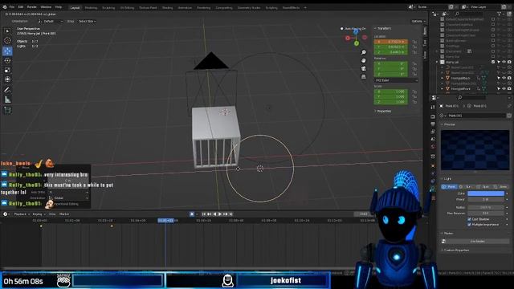The width and height of the screenshot is (514, 289).
Task: Open the XYZ Euler rotation mode dropdown
Action: (396, 80)
